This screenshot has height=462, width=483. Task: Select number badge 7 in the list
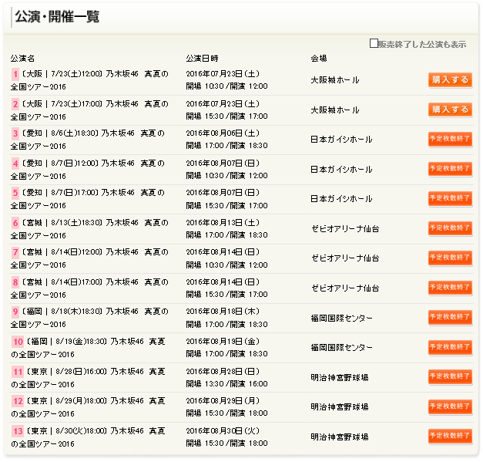point(15,252)
